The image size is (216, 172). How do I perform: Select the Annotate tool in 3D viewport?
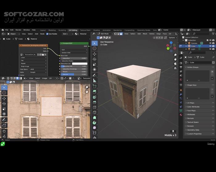click(x=94, y=75)
